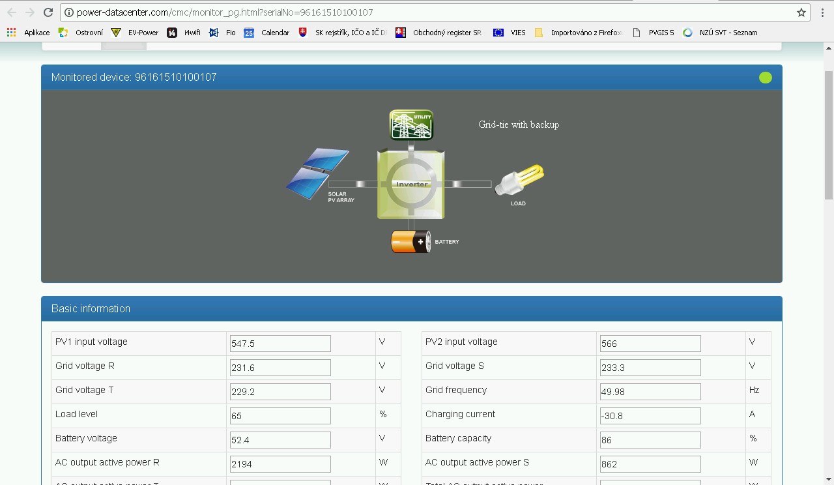Image resolution: width=834 pixels, height=485 pixels.
Task: Click the 'PV1 input voltage' label
Action: pos(91,342)
